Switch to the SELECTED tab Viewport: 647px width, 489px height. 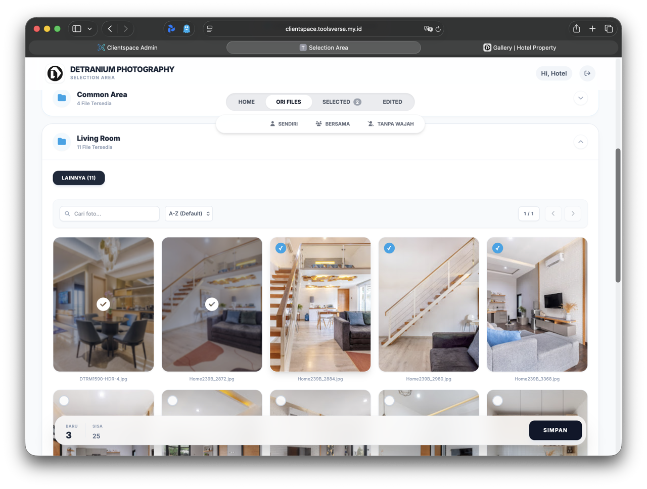point(341,102)
